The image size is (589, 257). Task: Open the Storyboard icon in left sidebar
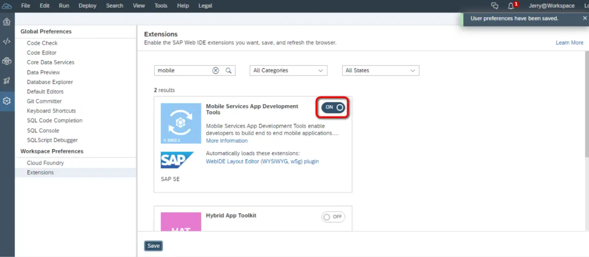point(7,61)
